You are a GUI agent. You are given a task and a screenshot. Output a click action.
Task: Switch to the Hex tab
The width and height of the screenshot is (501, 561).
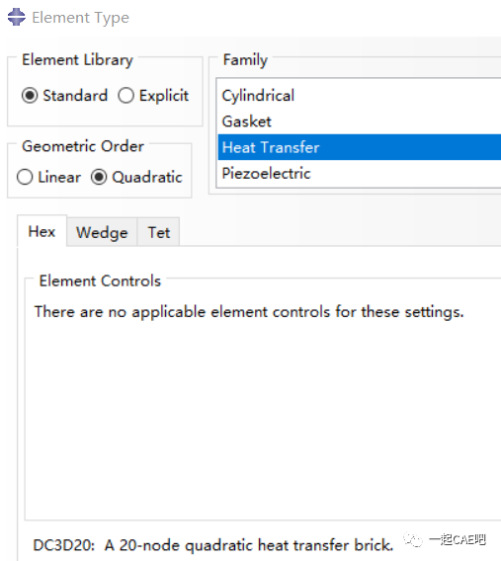click(x=42, y=231)
